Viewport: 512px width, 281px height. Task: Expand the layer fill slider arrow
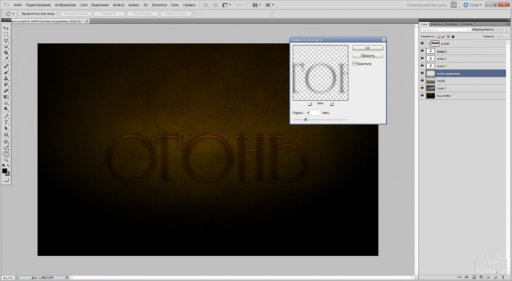pyautogui.click(x=507, y=36)
